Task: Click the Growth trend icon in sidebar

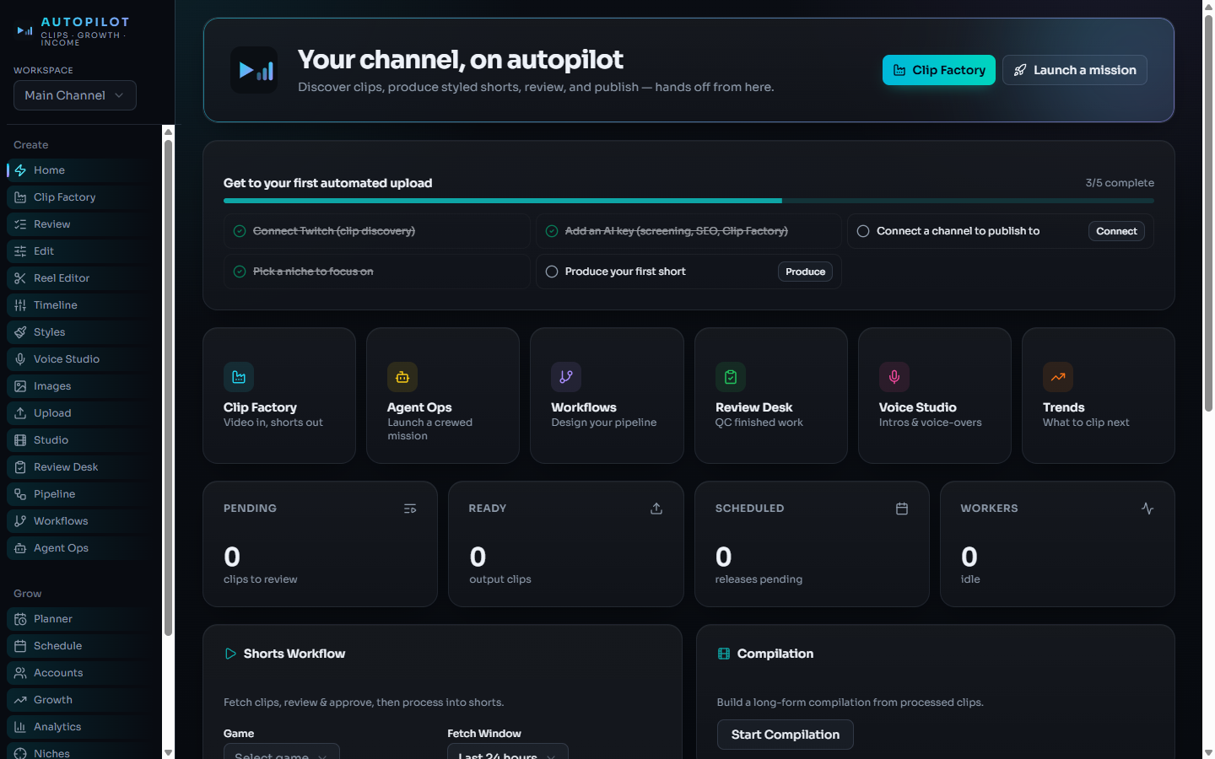Action: pos(20,700)
